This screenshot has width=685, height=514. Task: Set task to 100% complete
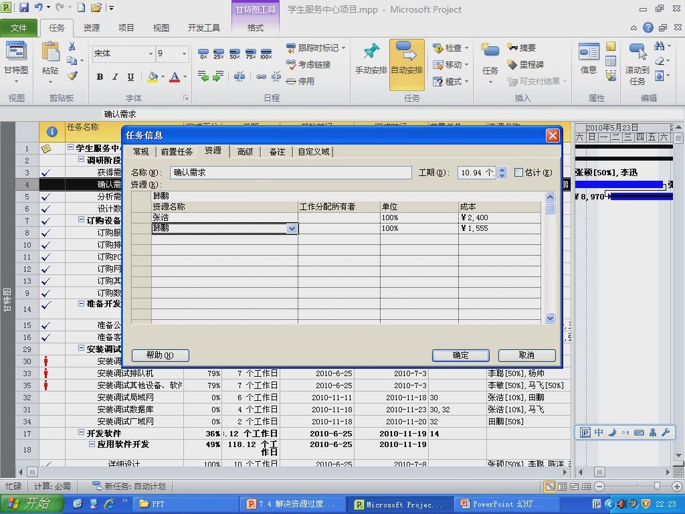click(266, 54)
